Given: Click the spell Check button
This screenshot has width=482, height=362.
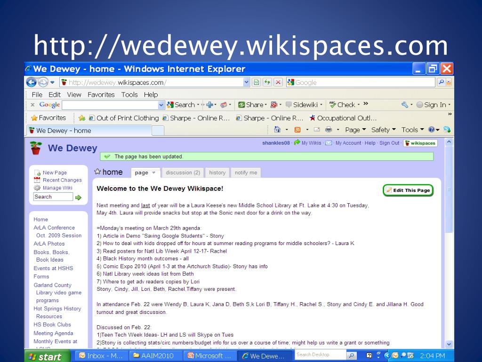Looking at the screenshot, I should click(x=343, y=105).
